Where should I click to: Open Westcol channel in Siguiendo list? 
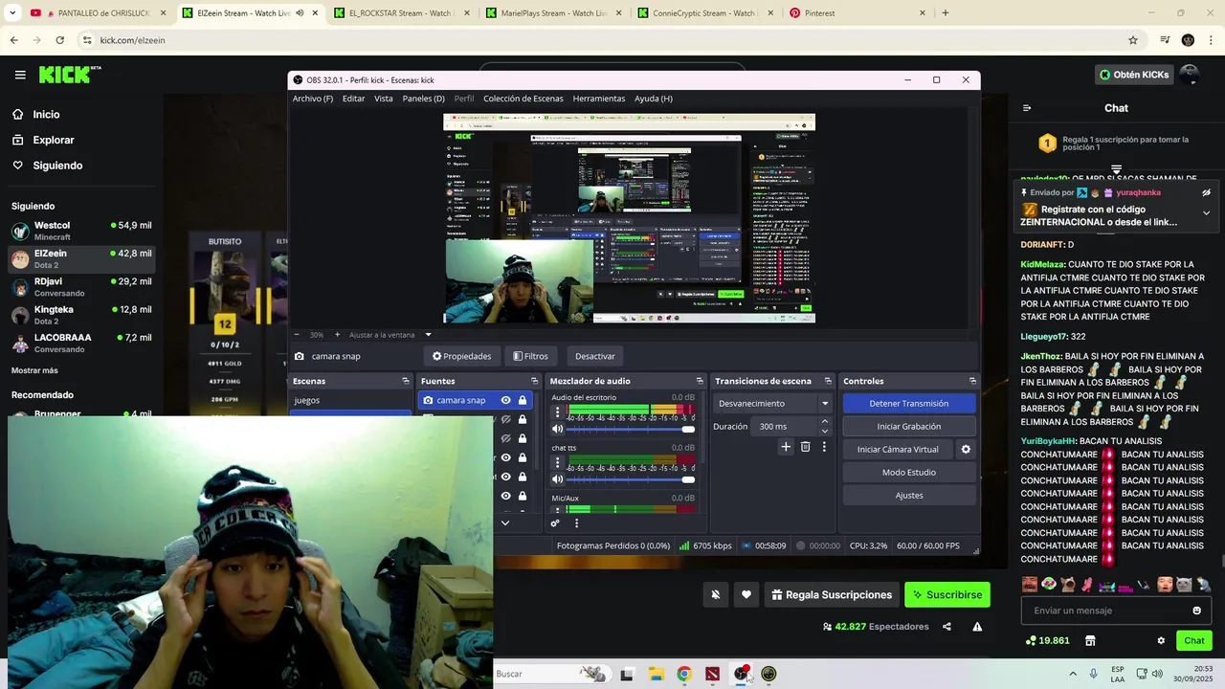(x=81, y=231)
